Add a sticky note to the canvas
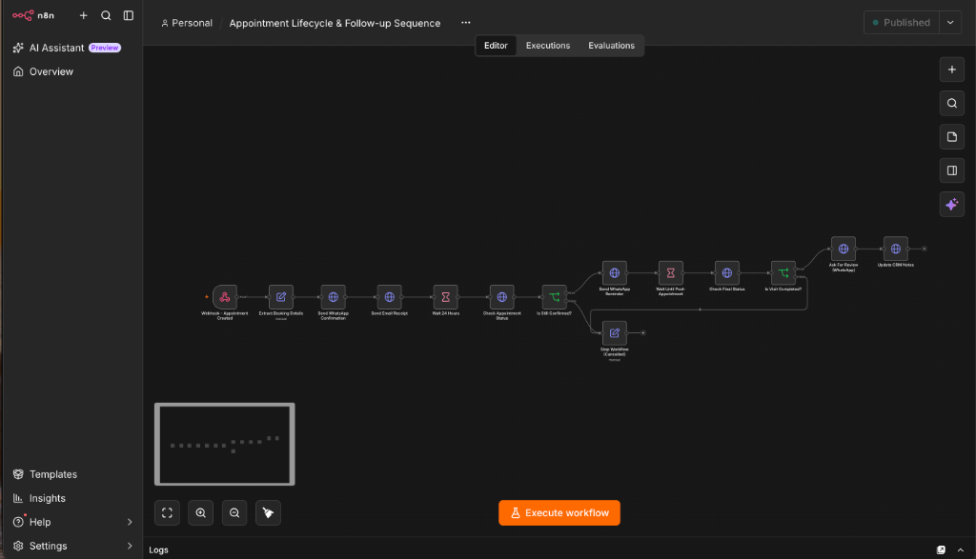This screenshot has height=559, width=976. click(952, 137)
